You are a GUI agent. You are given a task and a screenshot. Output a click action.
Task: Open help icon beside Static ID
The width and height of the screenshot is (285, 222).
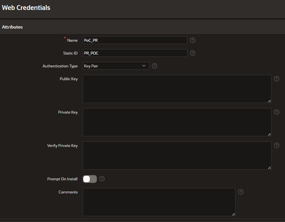pos(192,53)
